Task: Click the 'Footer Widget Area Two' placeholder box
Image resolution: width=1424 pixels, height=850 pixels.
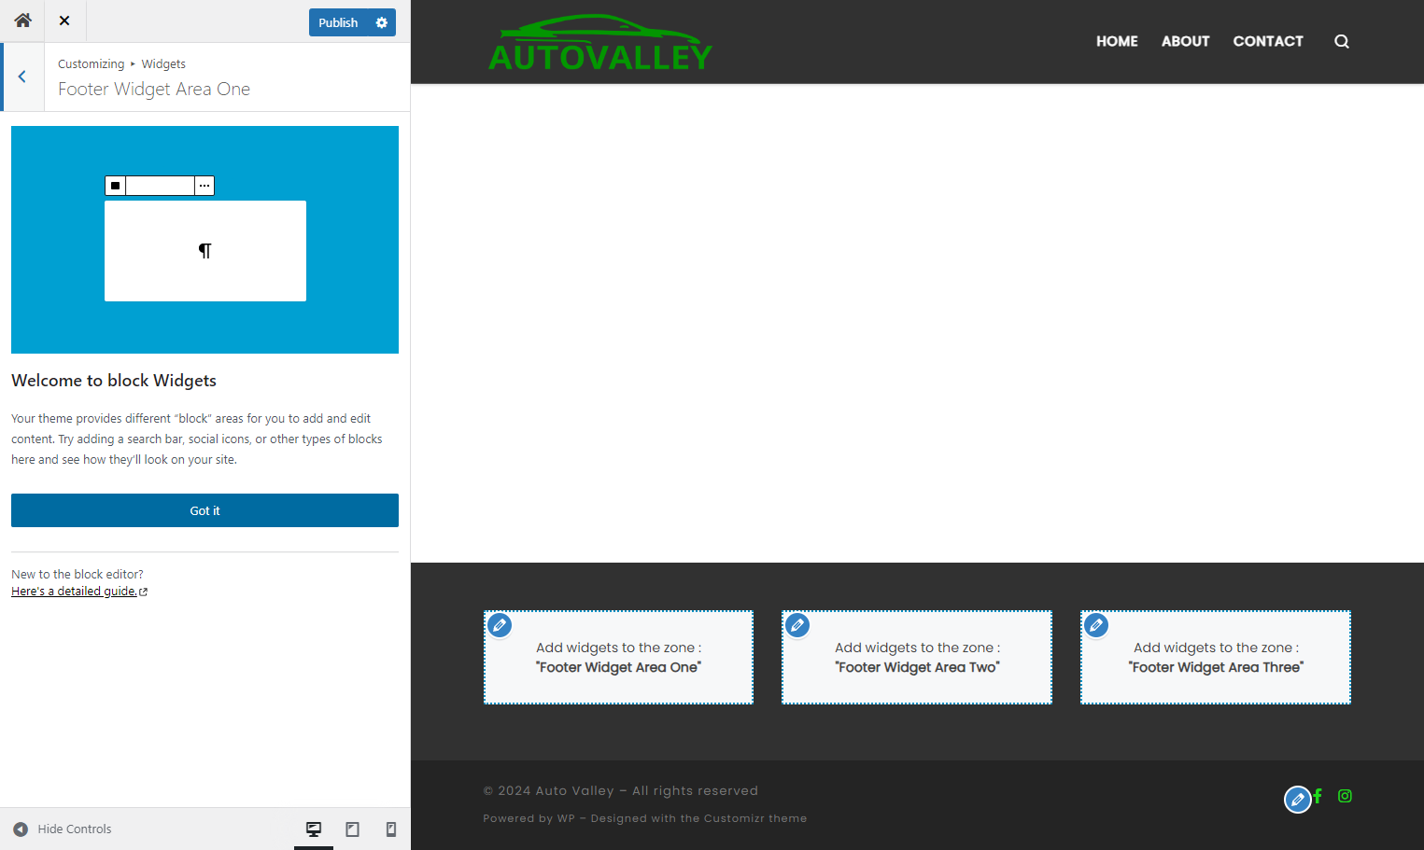Action: (x=917, y=658)
